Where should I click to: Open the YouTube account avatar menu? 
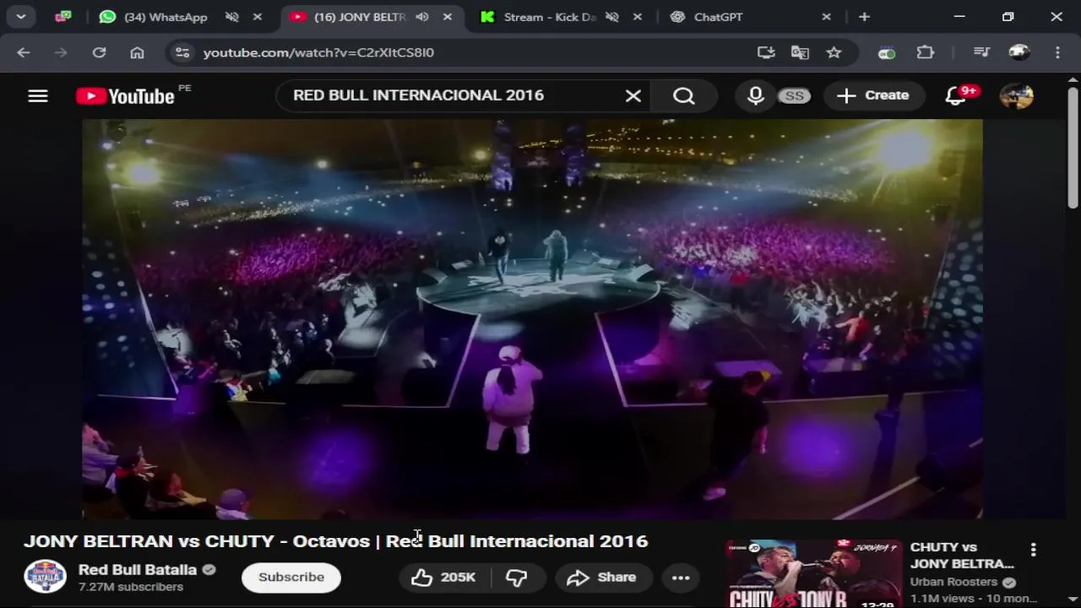pyautogui.click(x=1017, y=95)
